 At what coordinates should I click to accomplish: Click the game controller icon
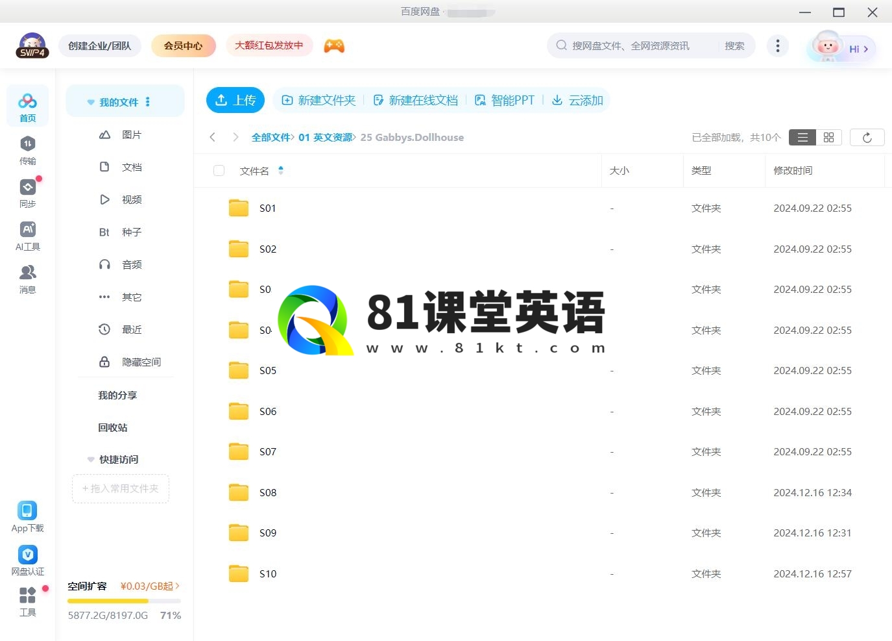tap(334, 45)
